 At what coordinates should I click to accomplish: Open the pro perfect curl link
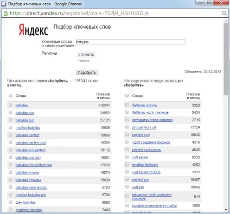pos(144,127)
